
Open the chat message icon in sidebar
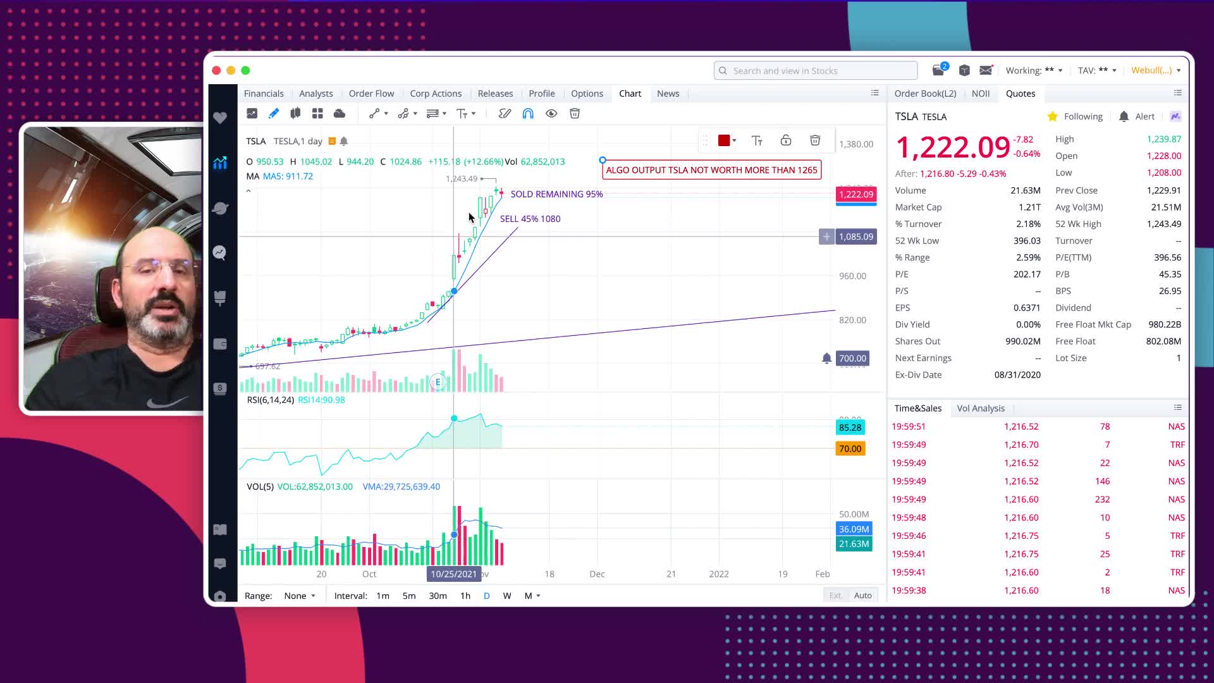tap(220, 563)
